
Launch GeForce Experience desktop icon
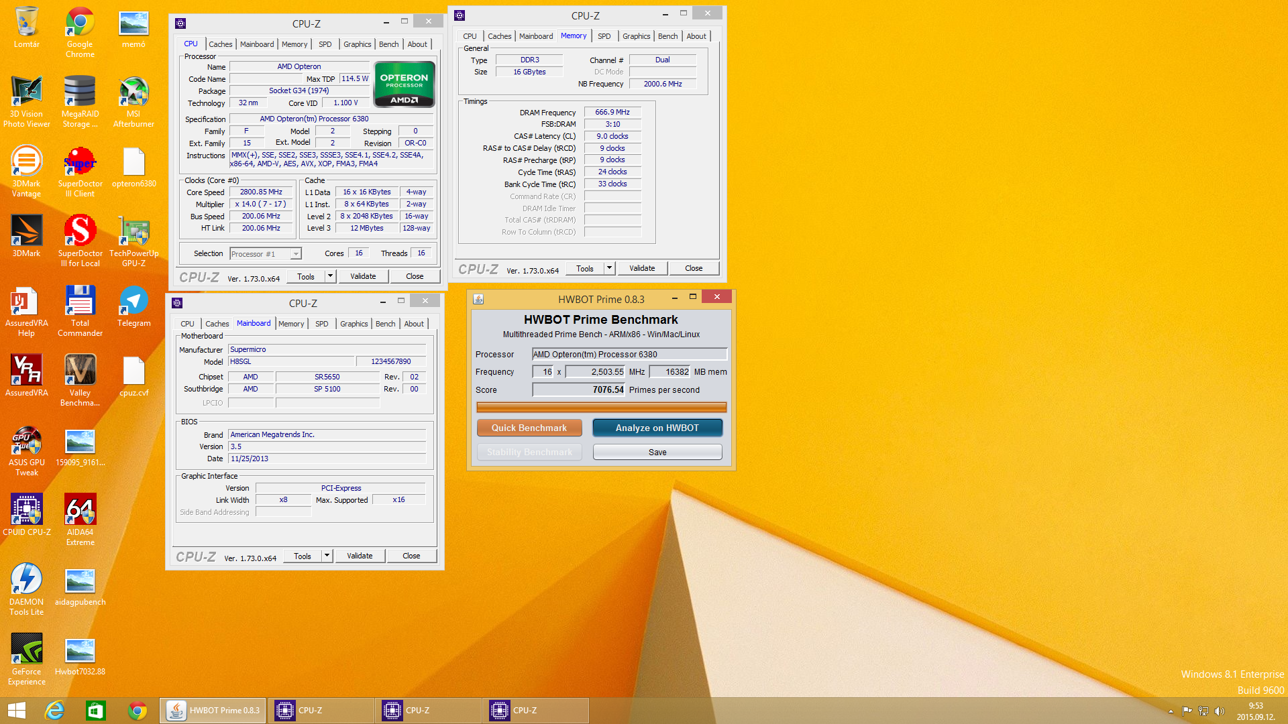(27, 660)
